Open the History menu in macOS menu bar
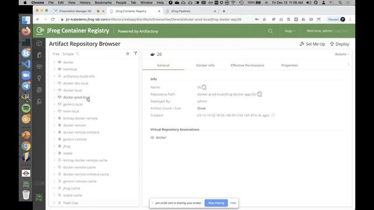374x210 pixels. (x=85, y=2)
